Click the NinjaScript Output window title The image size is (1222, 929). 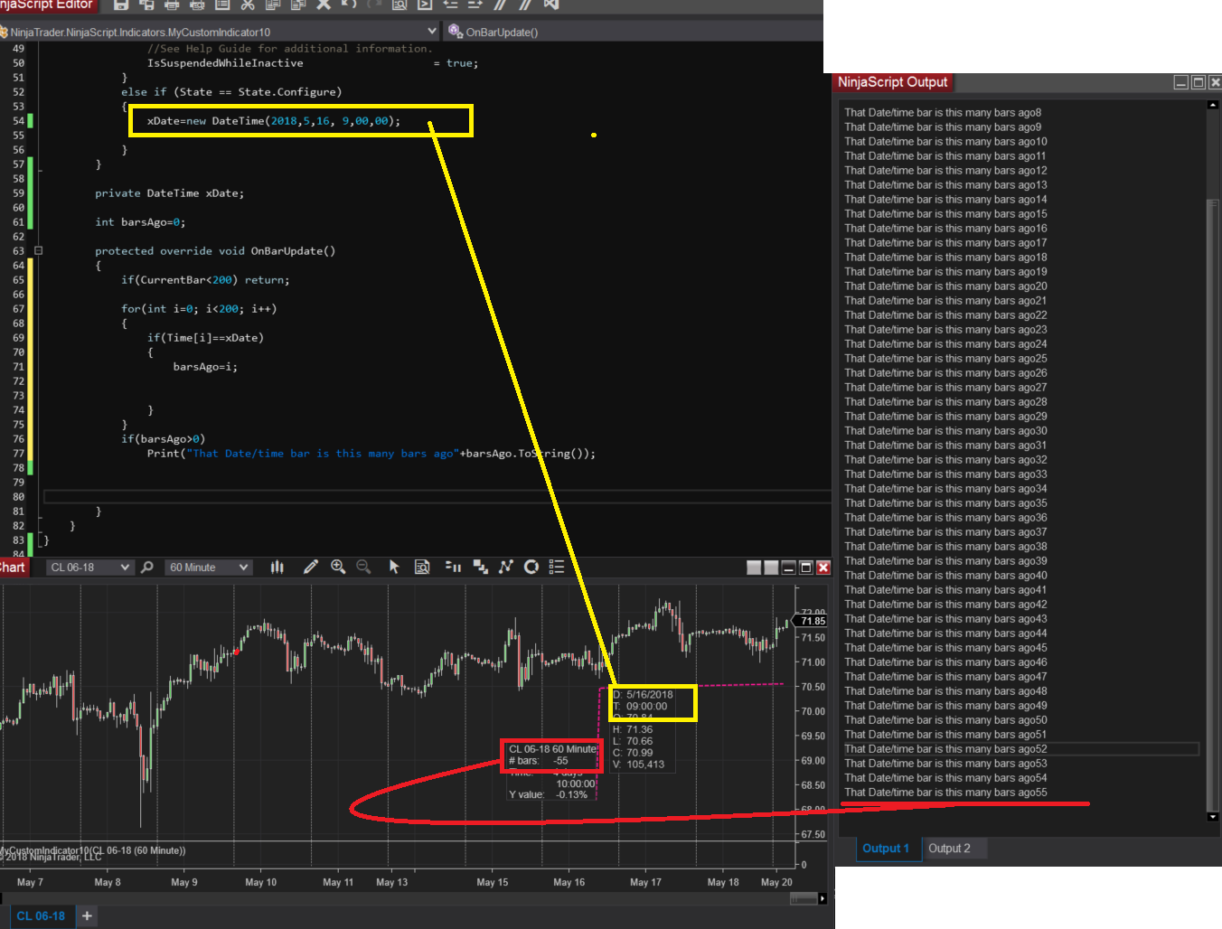(892, 82)
